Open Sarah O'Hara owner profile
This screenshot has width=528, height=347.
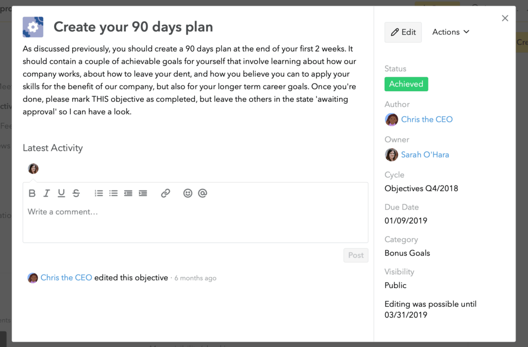pyautogui.click(x=425, y=154)
